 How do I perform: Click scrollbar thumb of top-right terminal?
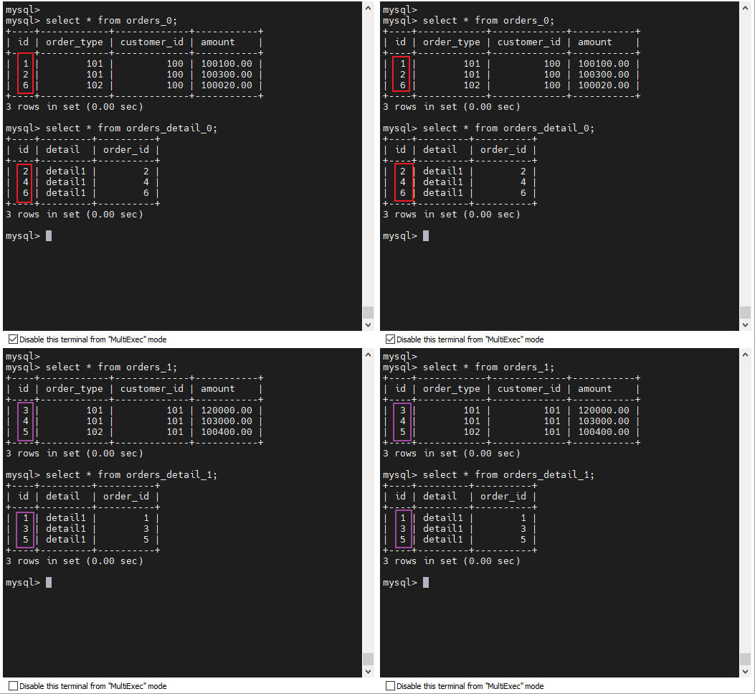point(745,312)
